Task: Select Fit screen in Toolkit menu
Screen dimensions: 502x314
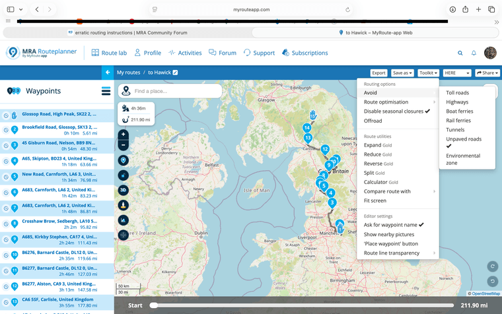Action: tap(375, 201)
